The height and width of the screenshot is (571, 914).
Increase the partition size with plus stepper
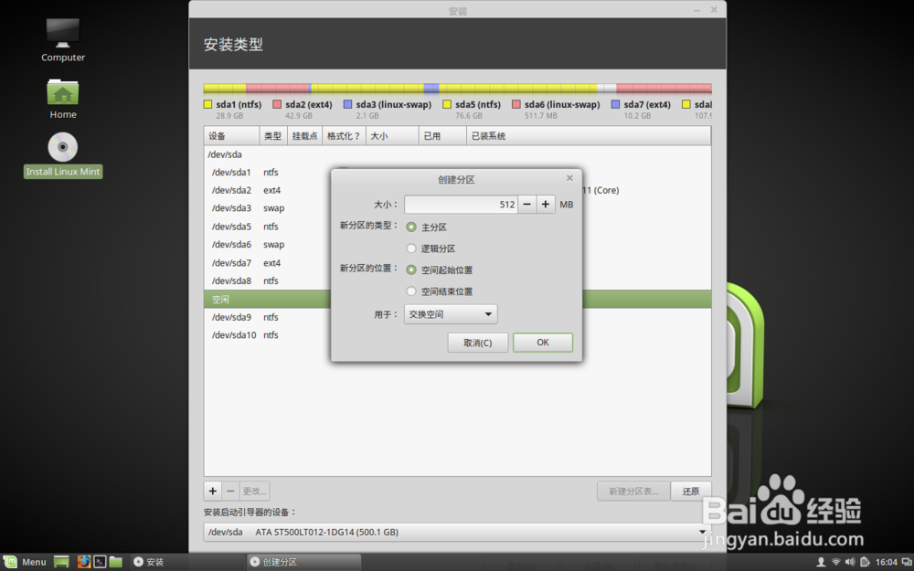click(544, 204)
